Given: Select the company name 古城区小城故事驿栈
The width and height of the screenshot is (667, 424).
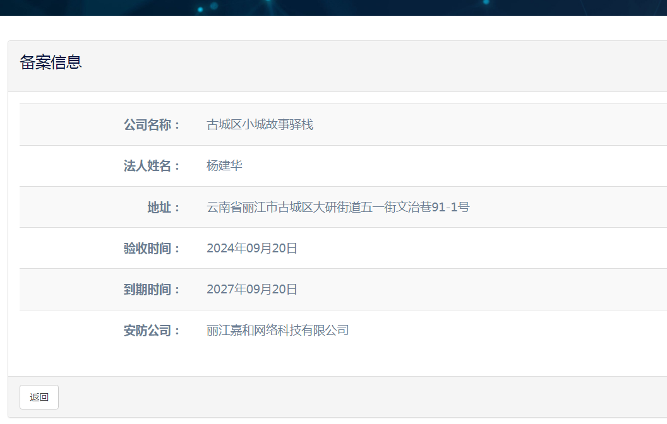Looking at the screenshot, I should click(x=260, y=125).
